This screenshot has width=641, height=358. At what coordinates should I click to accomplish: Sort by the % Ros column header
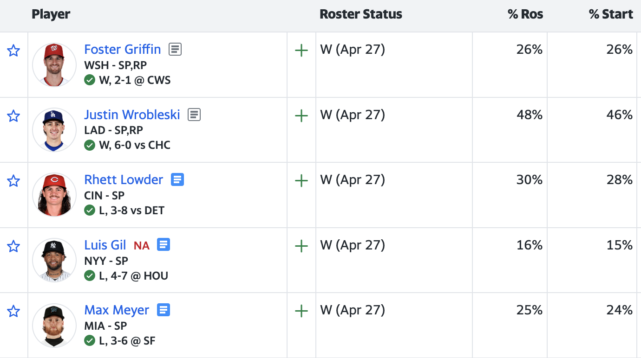[x=525, y=14]
